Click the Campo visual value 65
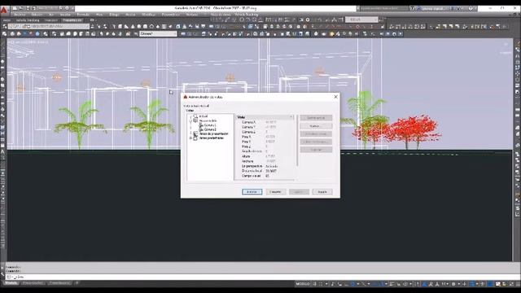The height and width of the screenshot is (293, 521). point(268,176)
